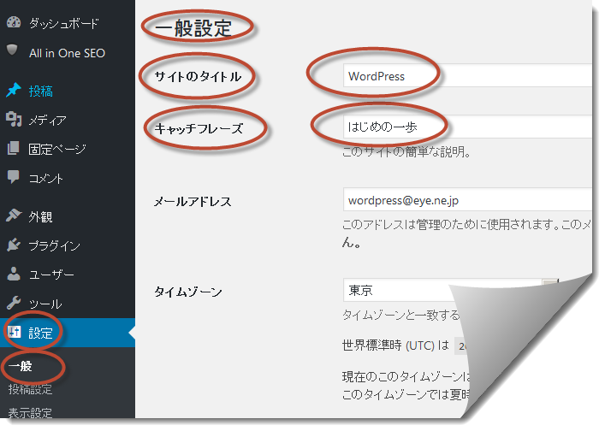Click the person icon beside ユーザー
605x431 pixels.
point(14,274)
